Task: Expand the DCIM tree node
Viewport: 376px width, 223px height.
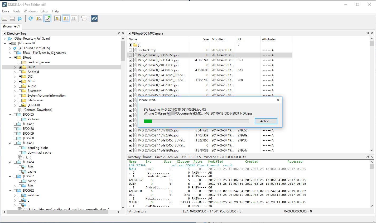Action: click(15, 67)
